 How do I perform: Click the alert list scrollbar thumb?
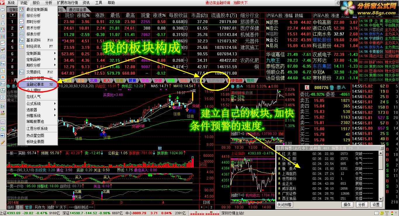[x=381, y=162]
